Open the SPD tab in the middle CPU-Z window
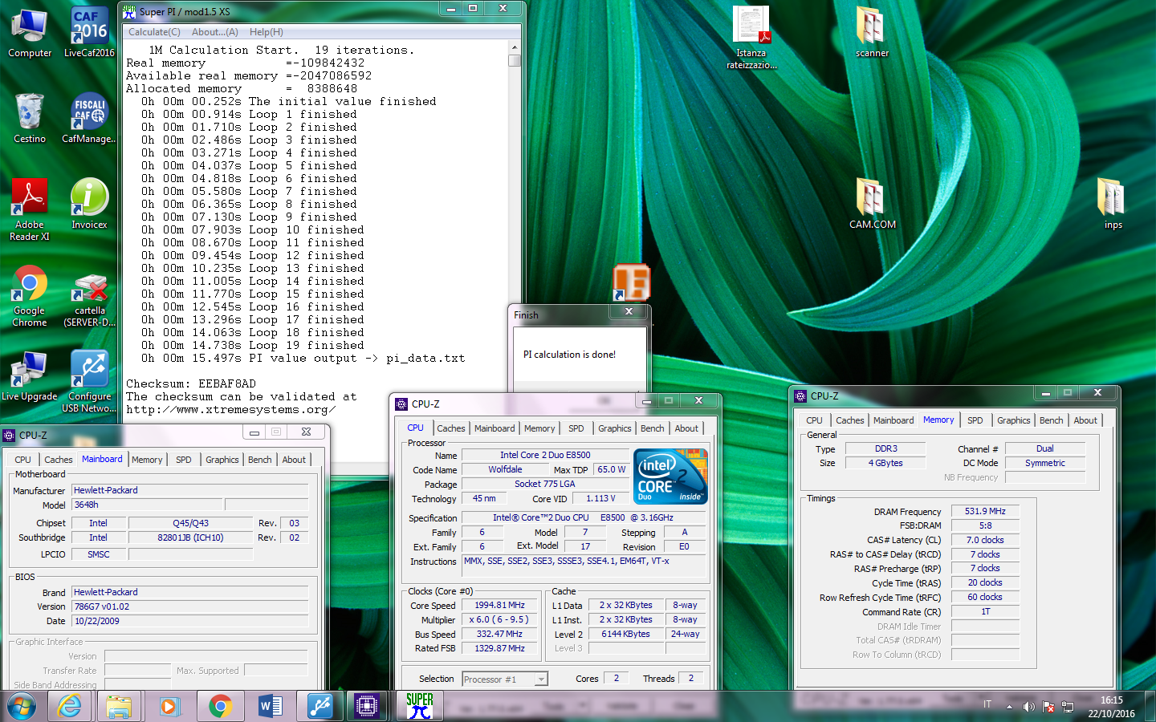Screen dimensions: 1156x722 (576, 428)
